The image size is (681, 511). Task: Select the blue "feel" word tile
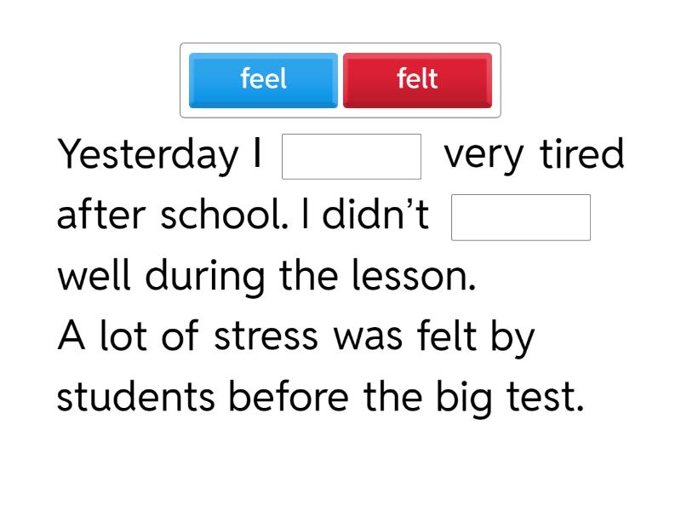click(x=263, y=80)
